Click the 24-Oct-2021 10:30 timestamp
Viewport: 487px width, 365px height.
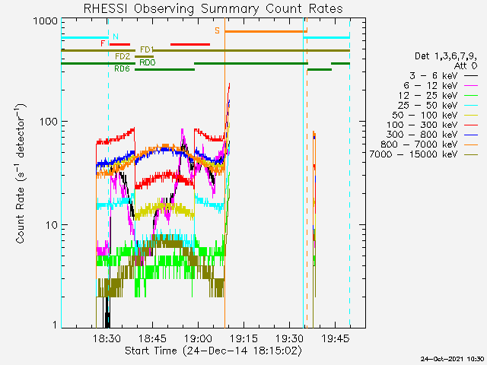[452, 359]
